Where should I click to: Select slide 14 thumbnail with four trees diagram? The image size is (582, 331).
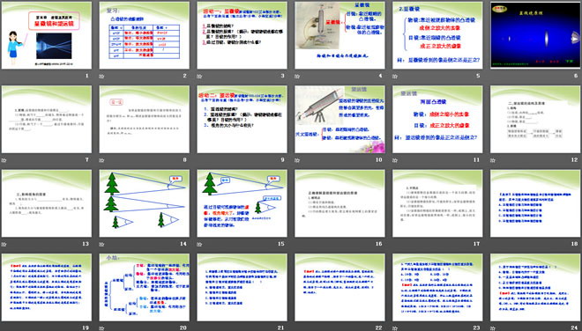pyautogui.click(x=145, y=203)
